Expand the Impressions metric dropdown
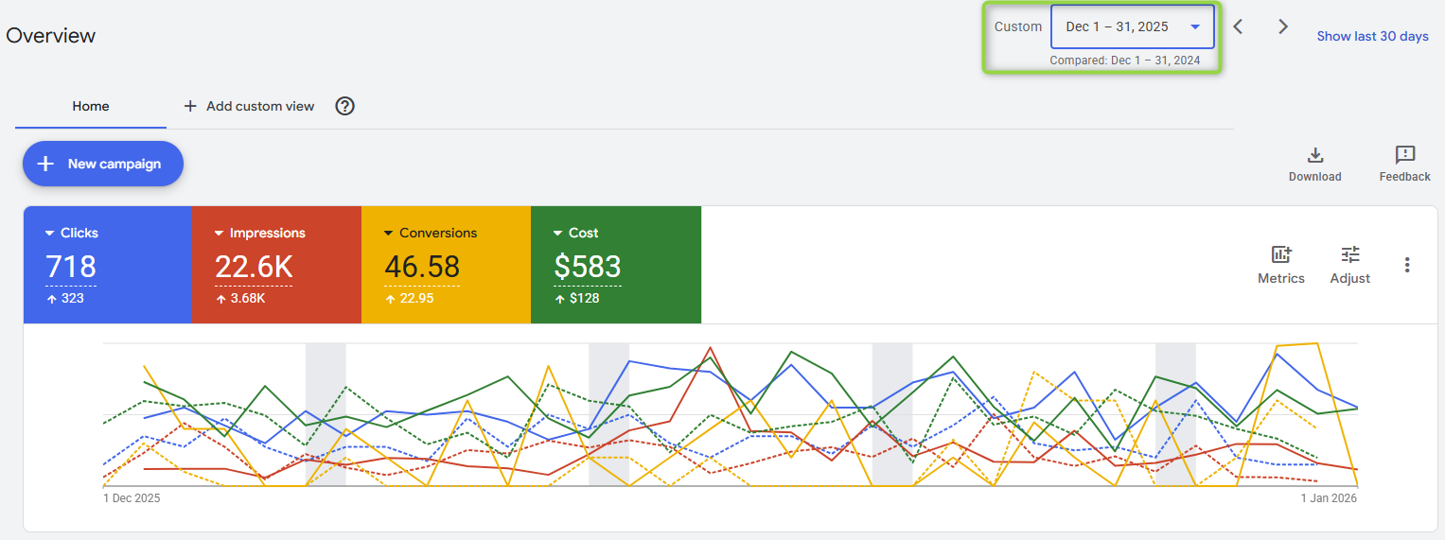This screenshot has width=1445, height=540. click(220, 234)
